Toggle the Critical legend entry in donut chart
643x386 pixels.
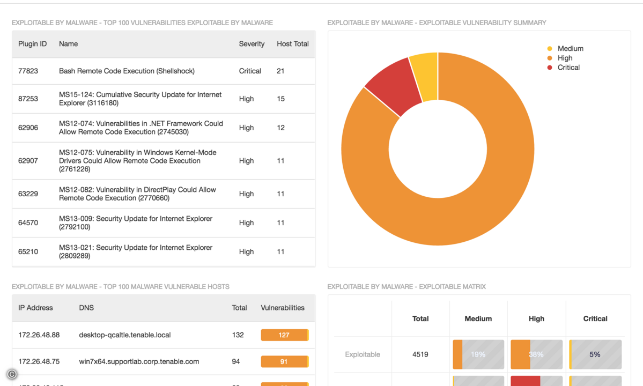(564, 68)
